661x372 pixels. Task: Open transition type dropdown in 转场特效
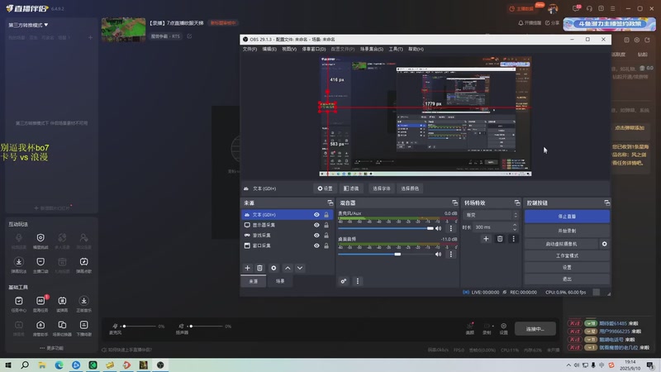click(491, 215)
